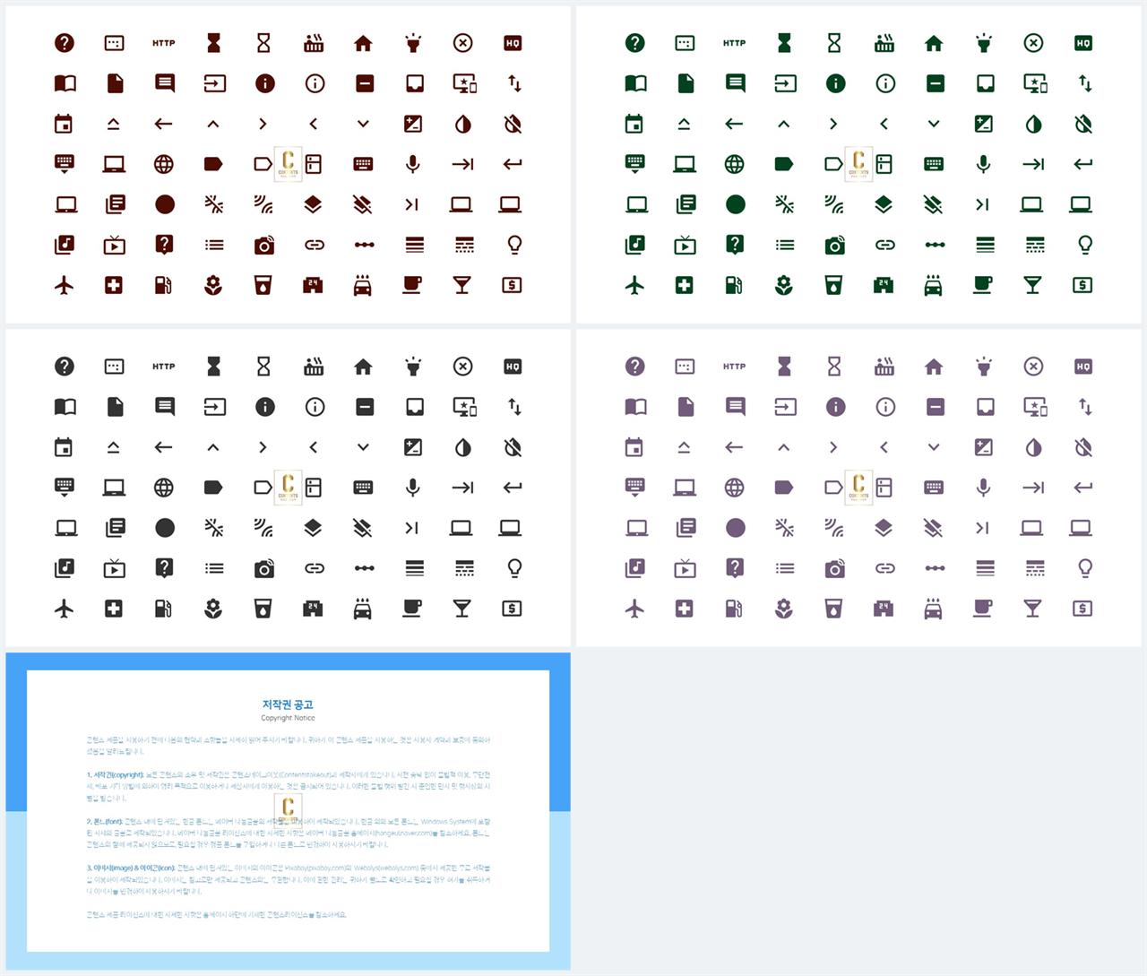
Task: Click the green filled info circle icon
Action: (835, 83)
